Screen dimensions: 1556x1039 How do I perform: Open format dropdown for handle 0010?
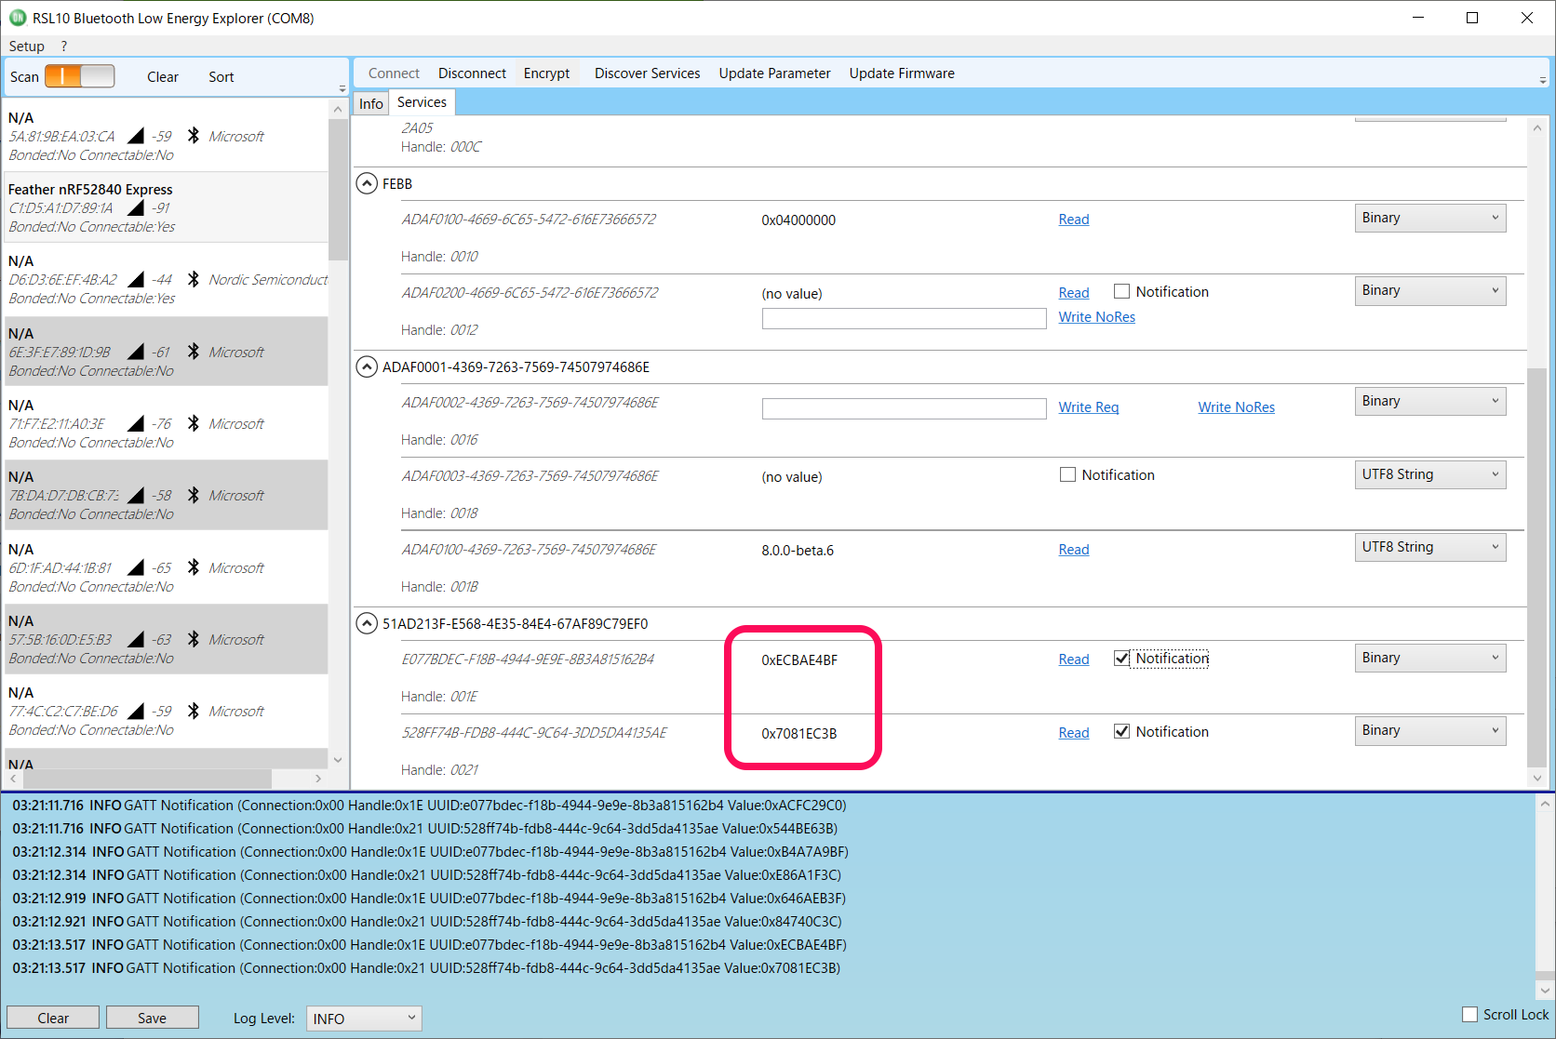(x=1429, y=218)
